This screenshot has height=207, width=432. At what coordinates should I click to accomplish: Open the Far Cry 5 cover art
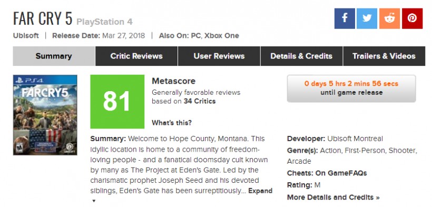[45, 115]
